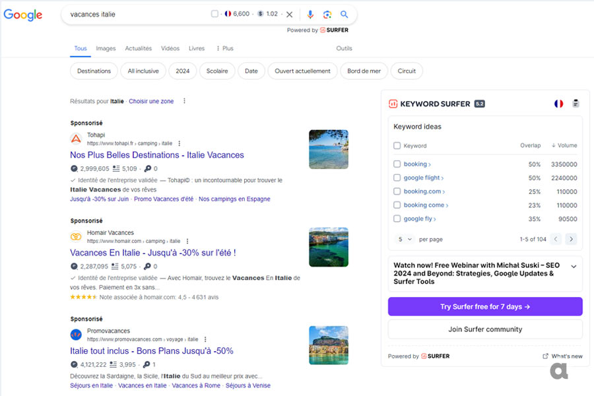Open three-dot menu for Tohapi ad
This screenshot has width=594, height=396.
pyautogui.click(x=179, y=143)
